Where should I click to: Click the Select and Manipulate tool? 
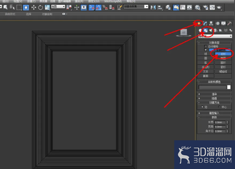(77, 7)
